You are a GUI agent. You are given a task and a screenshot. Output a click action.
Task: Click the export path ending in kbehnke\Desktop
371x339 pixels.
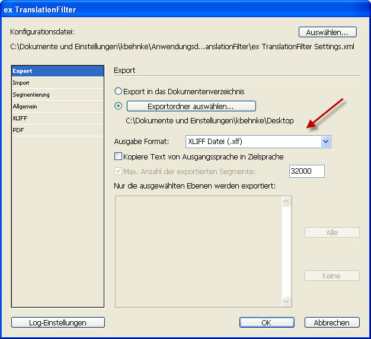click(210, 121)
